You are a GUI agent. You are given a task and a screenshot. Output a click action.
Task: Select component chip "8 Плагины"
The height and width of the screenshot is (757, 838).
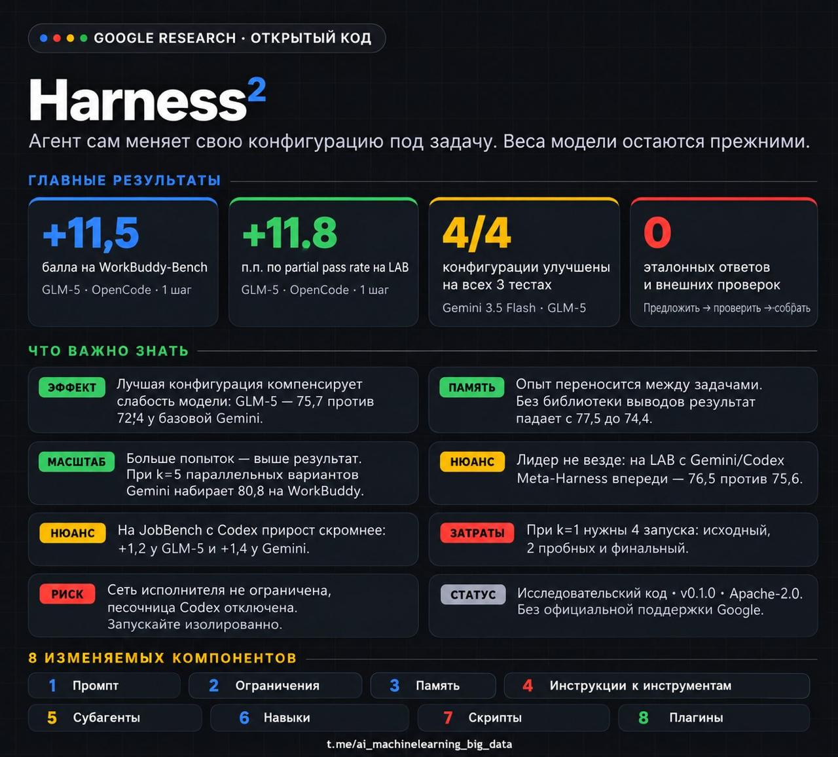[x=714, y=718]
